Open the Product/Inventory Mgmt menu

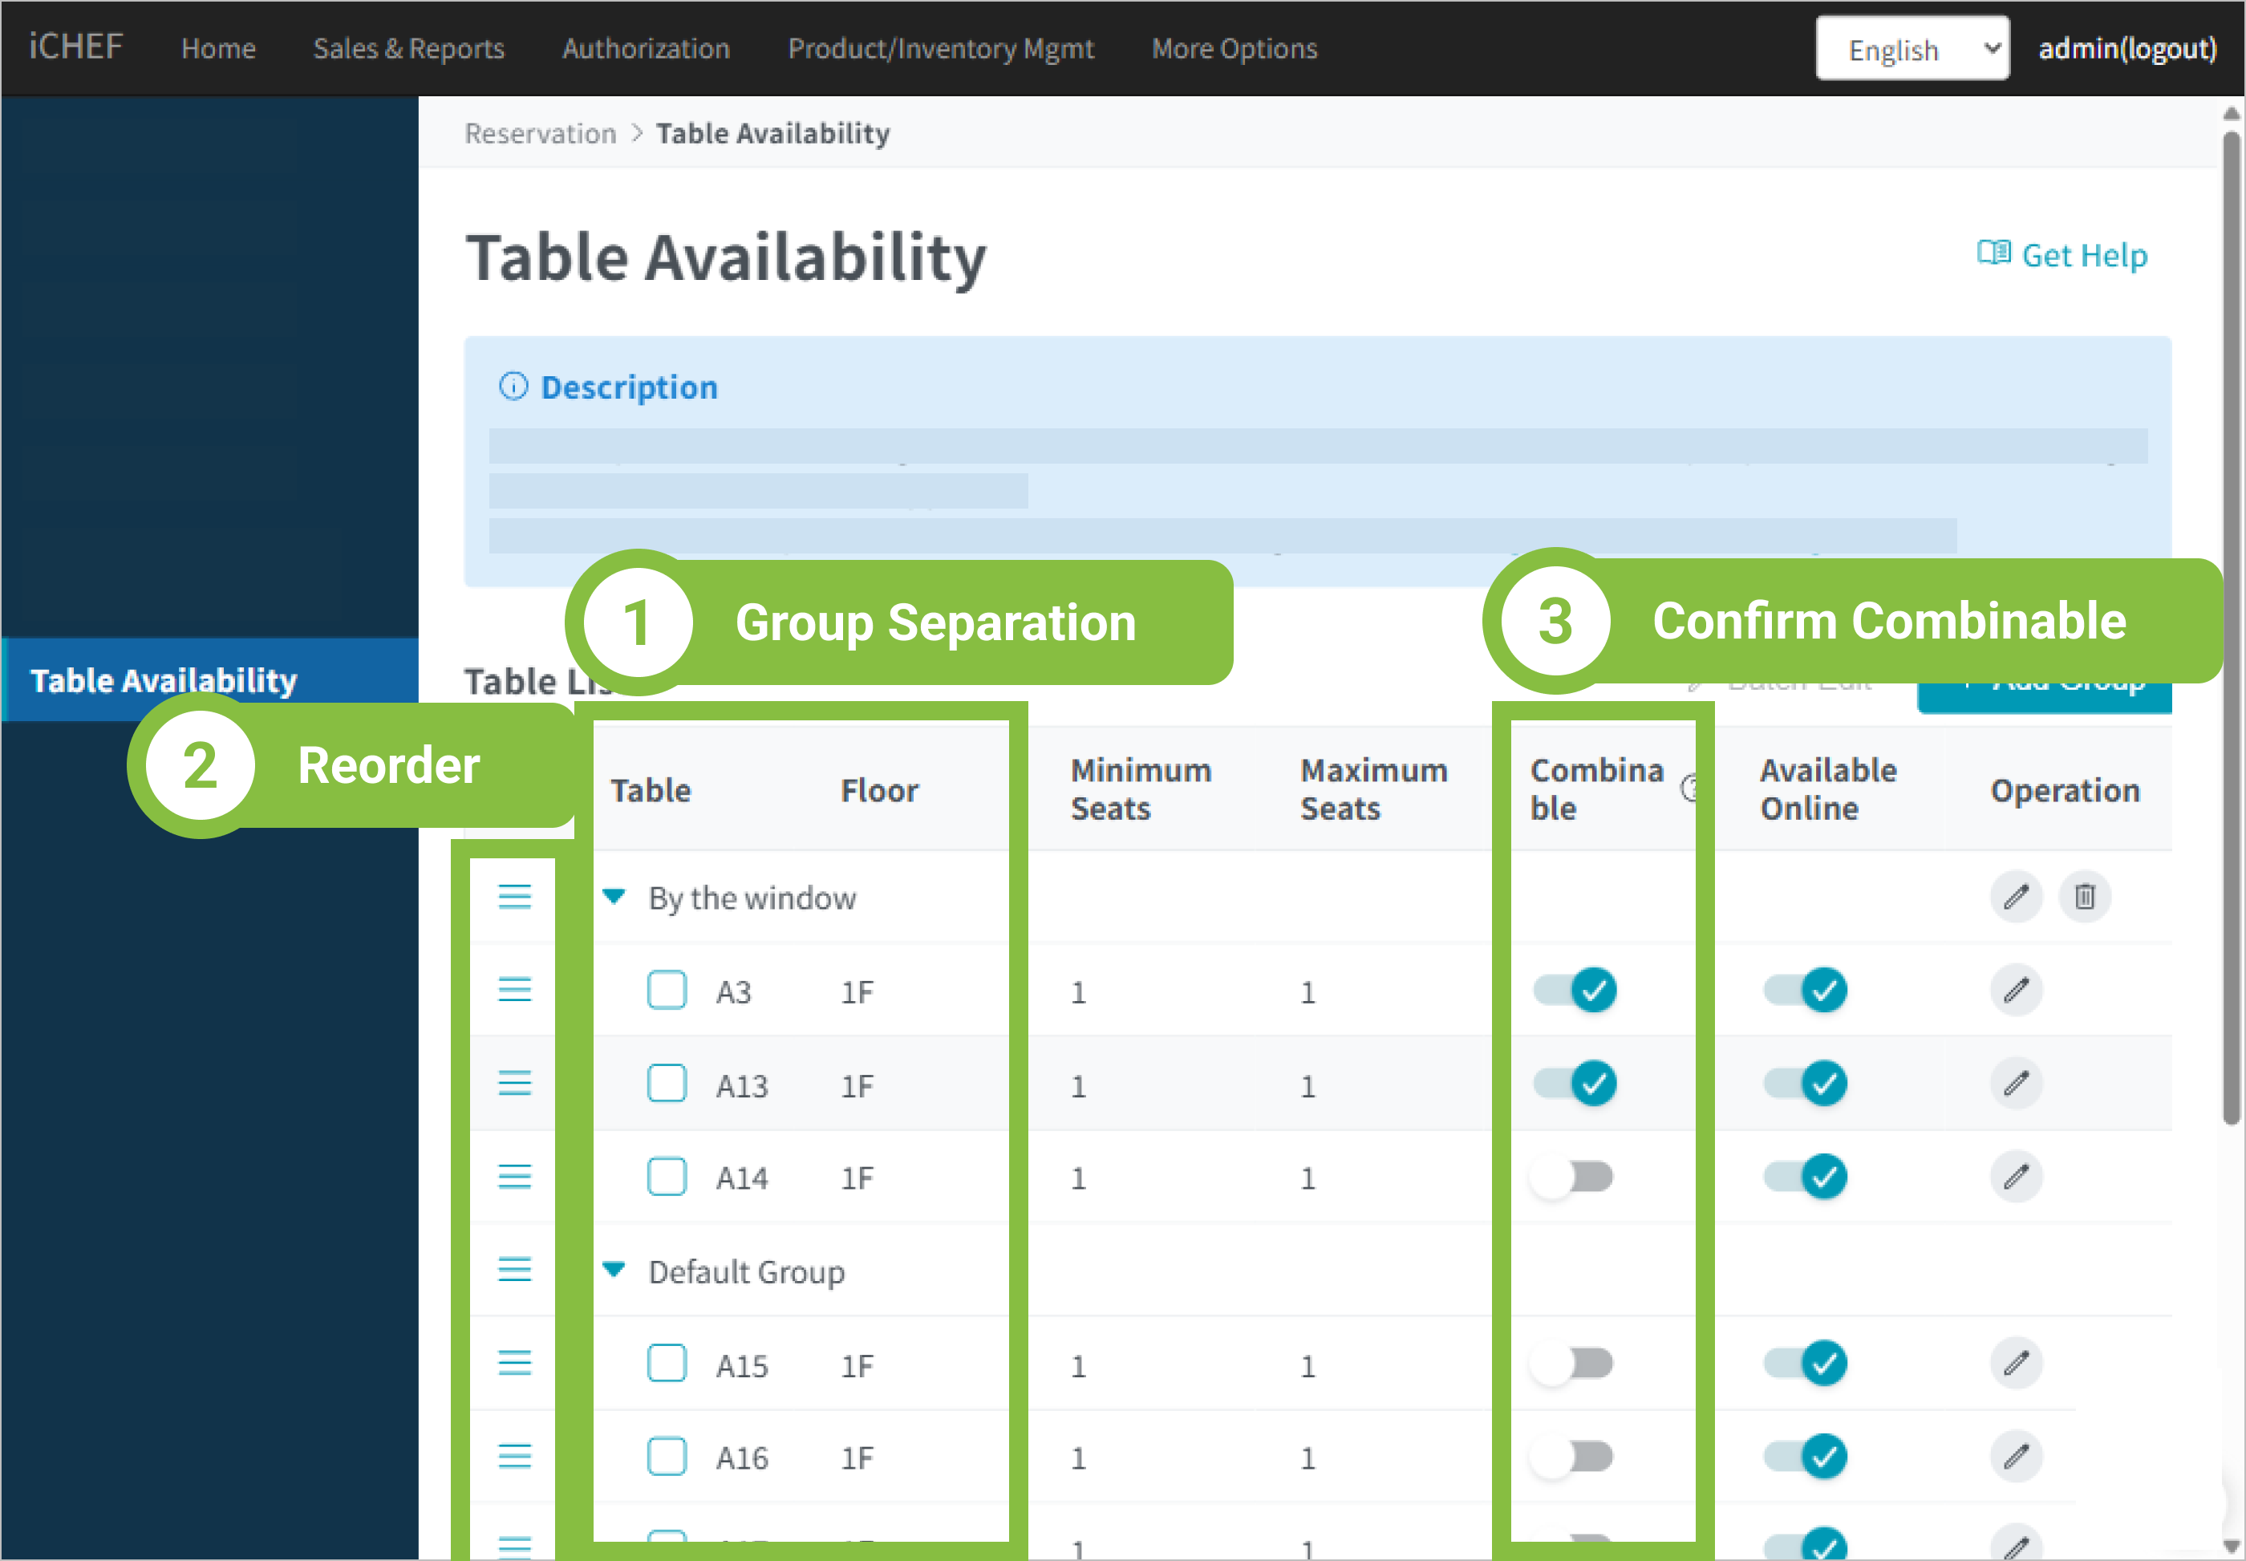pyautogui.click(x=941, y=49)
